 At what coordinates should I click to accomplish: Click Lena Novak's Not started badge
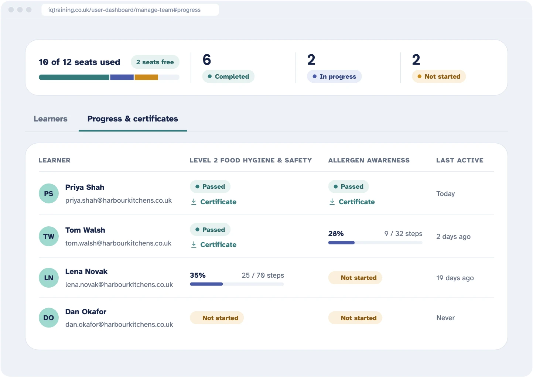tap(355, 278)
